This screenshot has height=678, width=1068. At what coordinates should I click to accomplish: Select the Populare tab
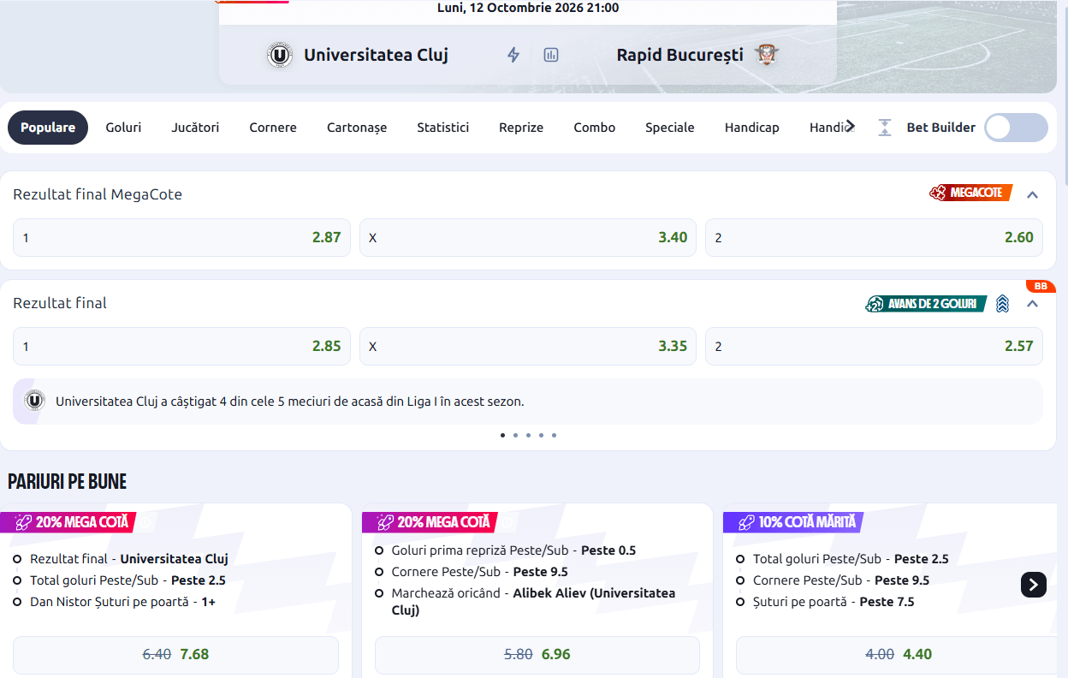tap(48, 128)
